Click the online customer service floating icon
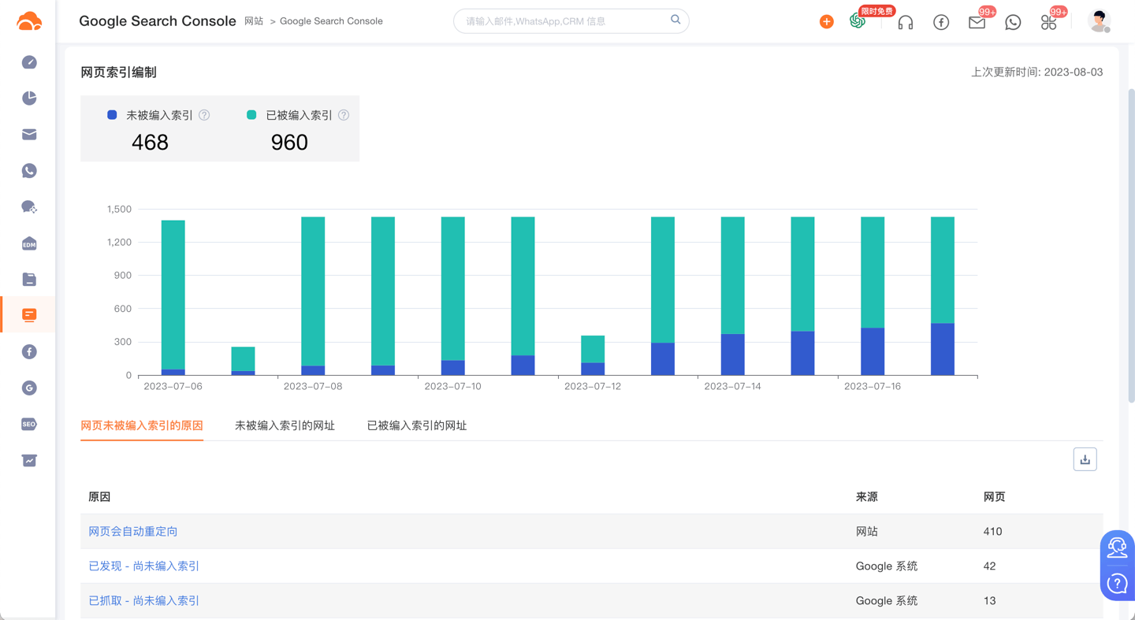The height and width of the screenshot is (620, 1135). click(x=1117, y=548)
